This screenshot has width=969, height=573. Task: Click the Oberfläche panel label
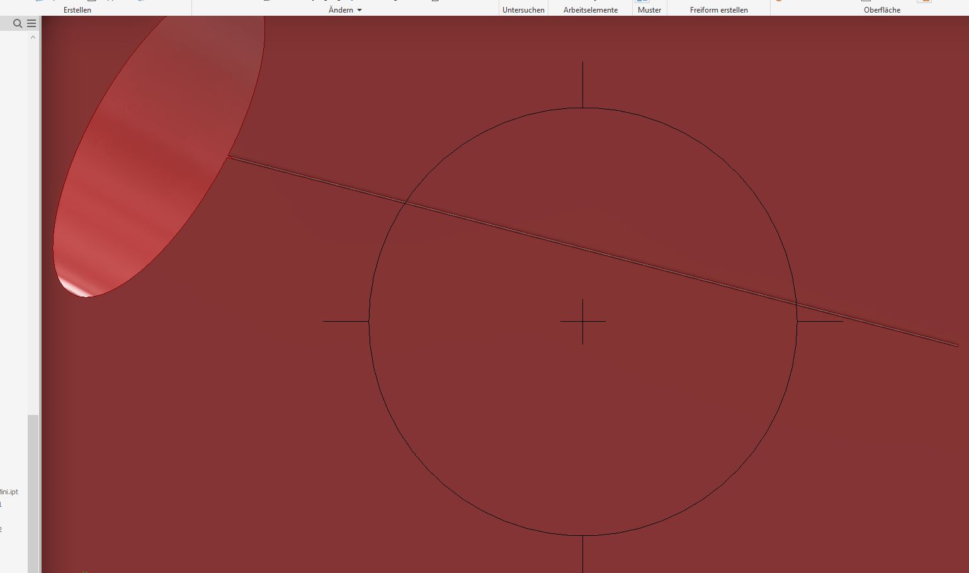pyautogui.click(x=881, y=10)
